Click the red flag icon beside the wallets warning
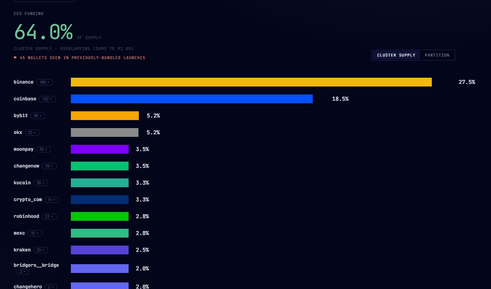The height and width of the screenshot is (289, 491). click(15, 58)
